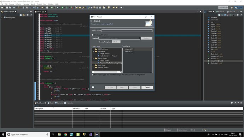Image resolution: width=244 pixels, height=137 pixels.
Task: Click the Save toolbar icon
Action: [x=7, y=7]
